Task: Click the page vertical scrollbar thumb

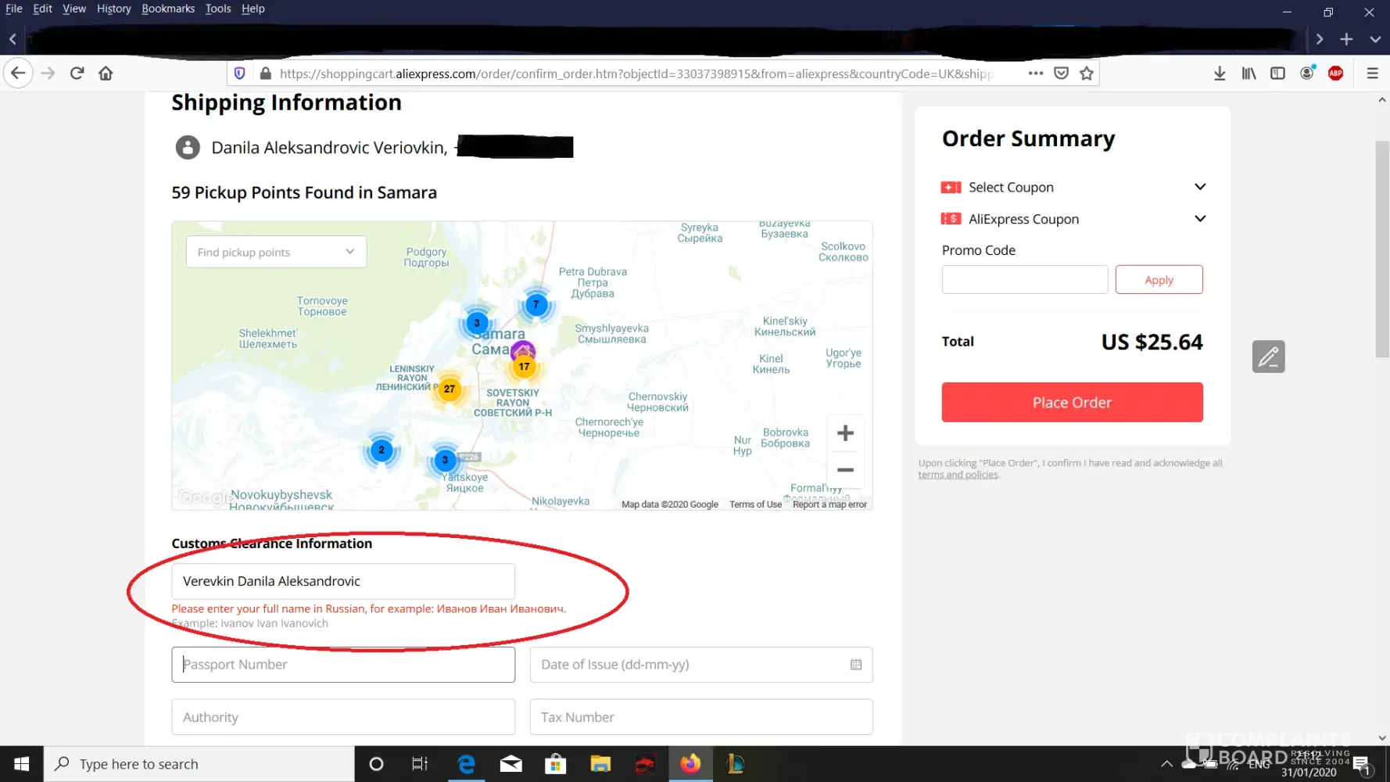Action: pos(1382,249)
